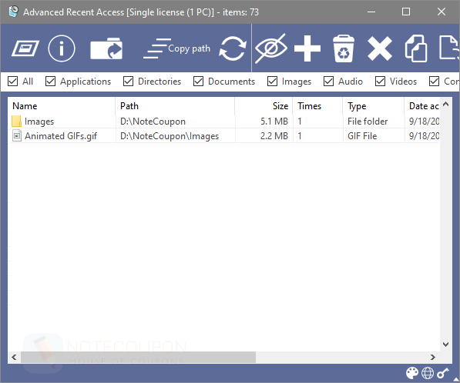Image resolution: width=460 pixels, height=383 pixels.
Task: Toggle the Documents filter checkbox
Action: tap(198, 81)
